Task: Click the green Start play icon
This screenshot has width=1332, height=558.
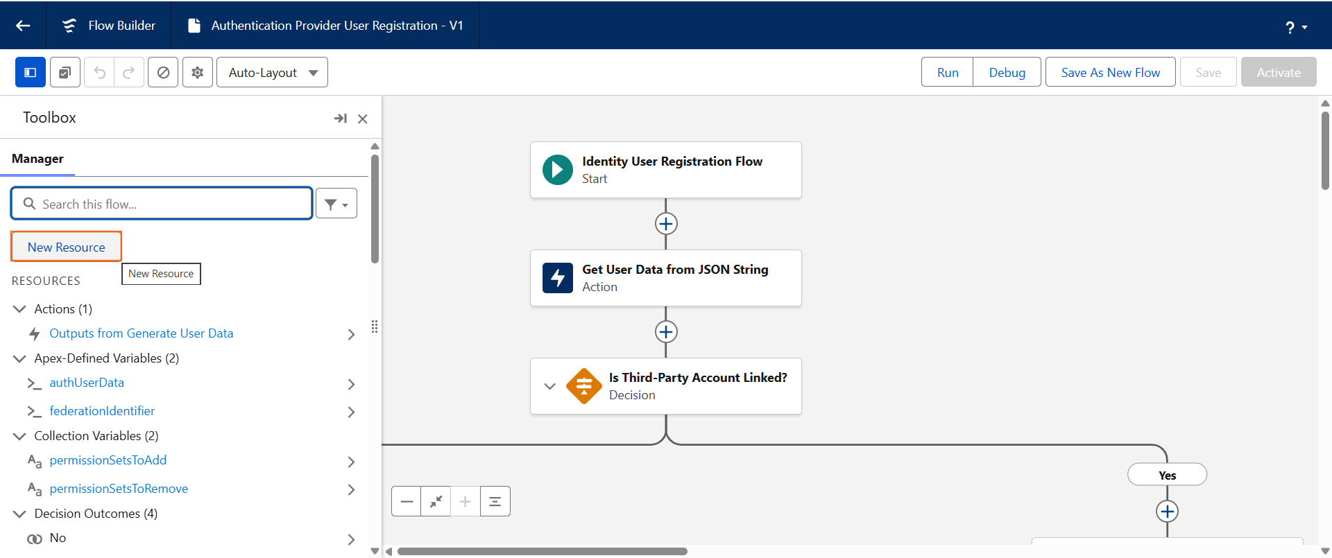Action: [x=558, y=170]
